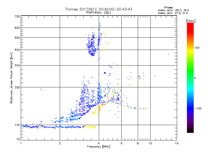Click the green middle of the colorbar
The width and height of the screenshot is (208, 156).
point(190,70)
